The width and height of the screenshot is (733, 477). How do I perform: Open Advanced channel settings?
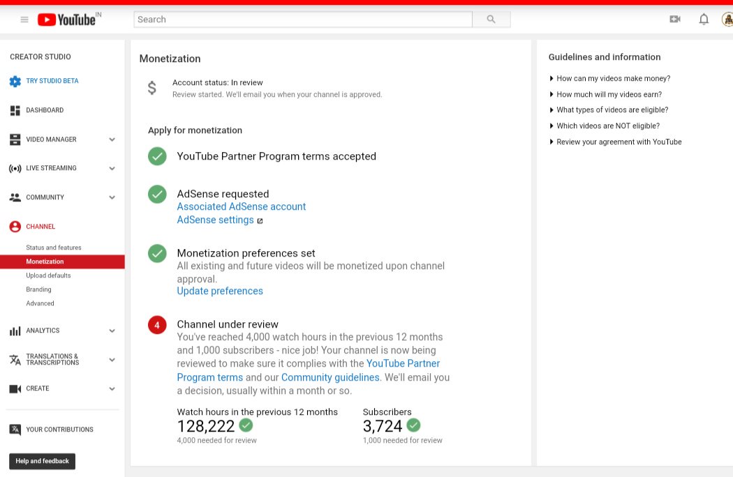pos(40,303)
